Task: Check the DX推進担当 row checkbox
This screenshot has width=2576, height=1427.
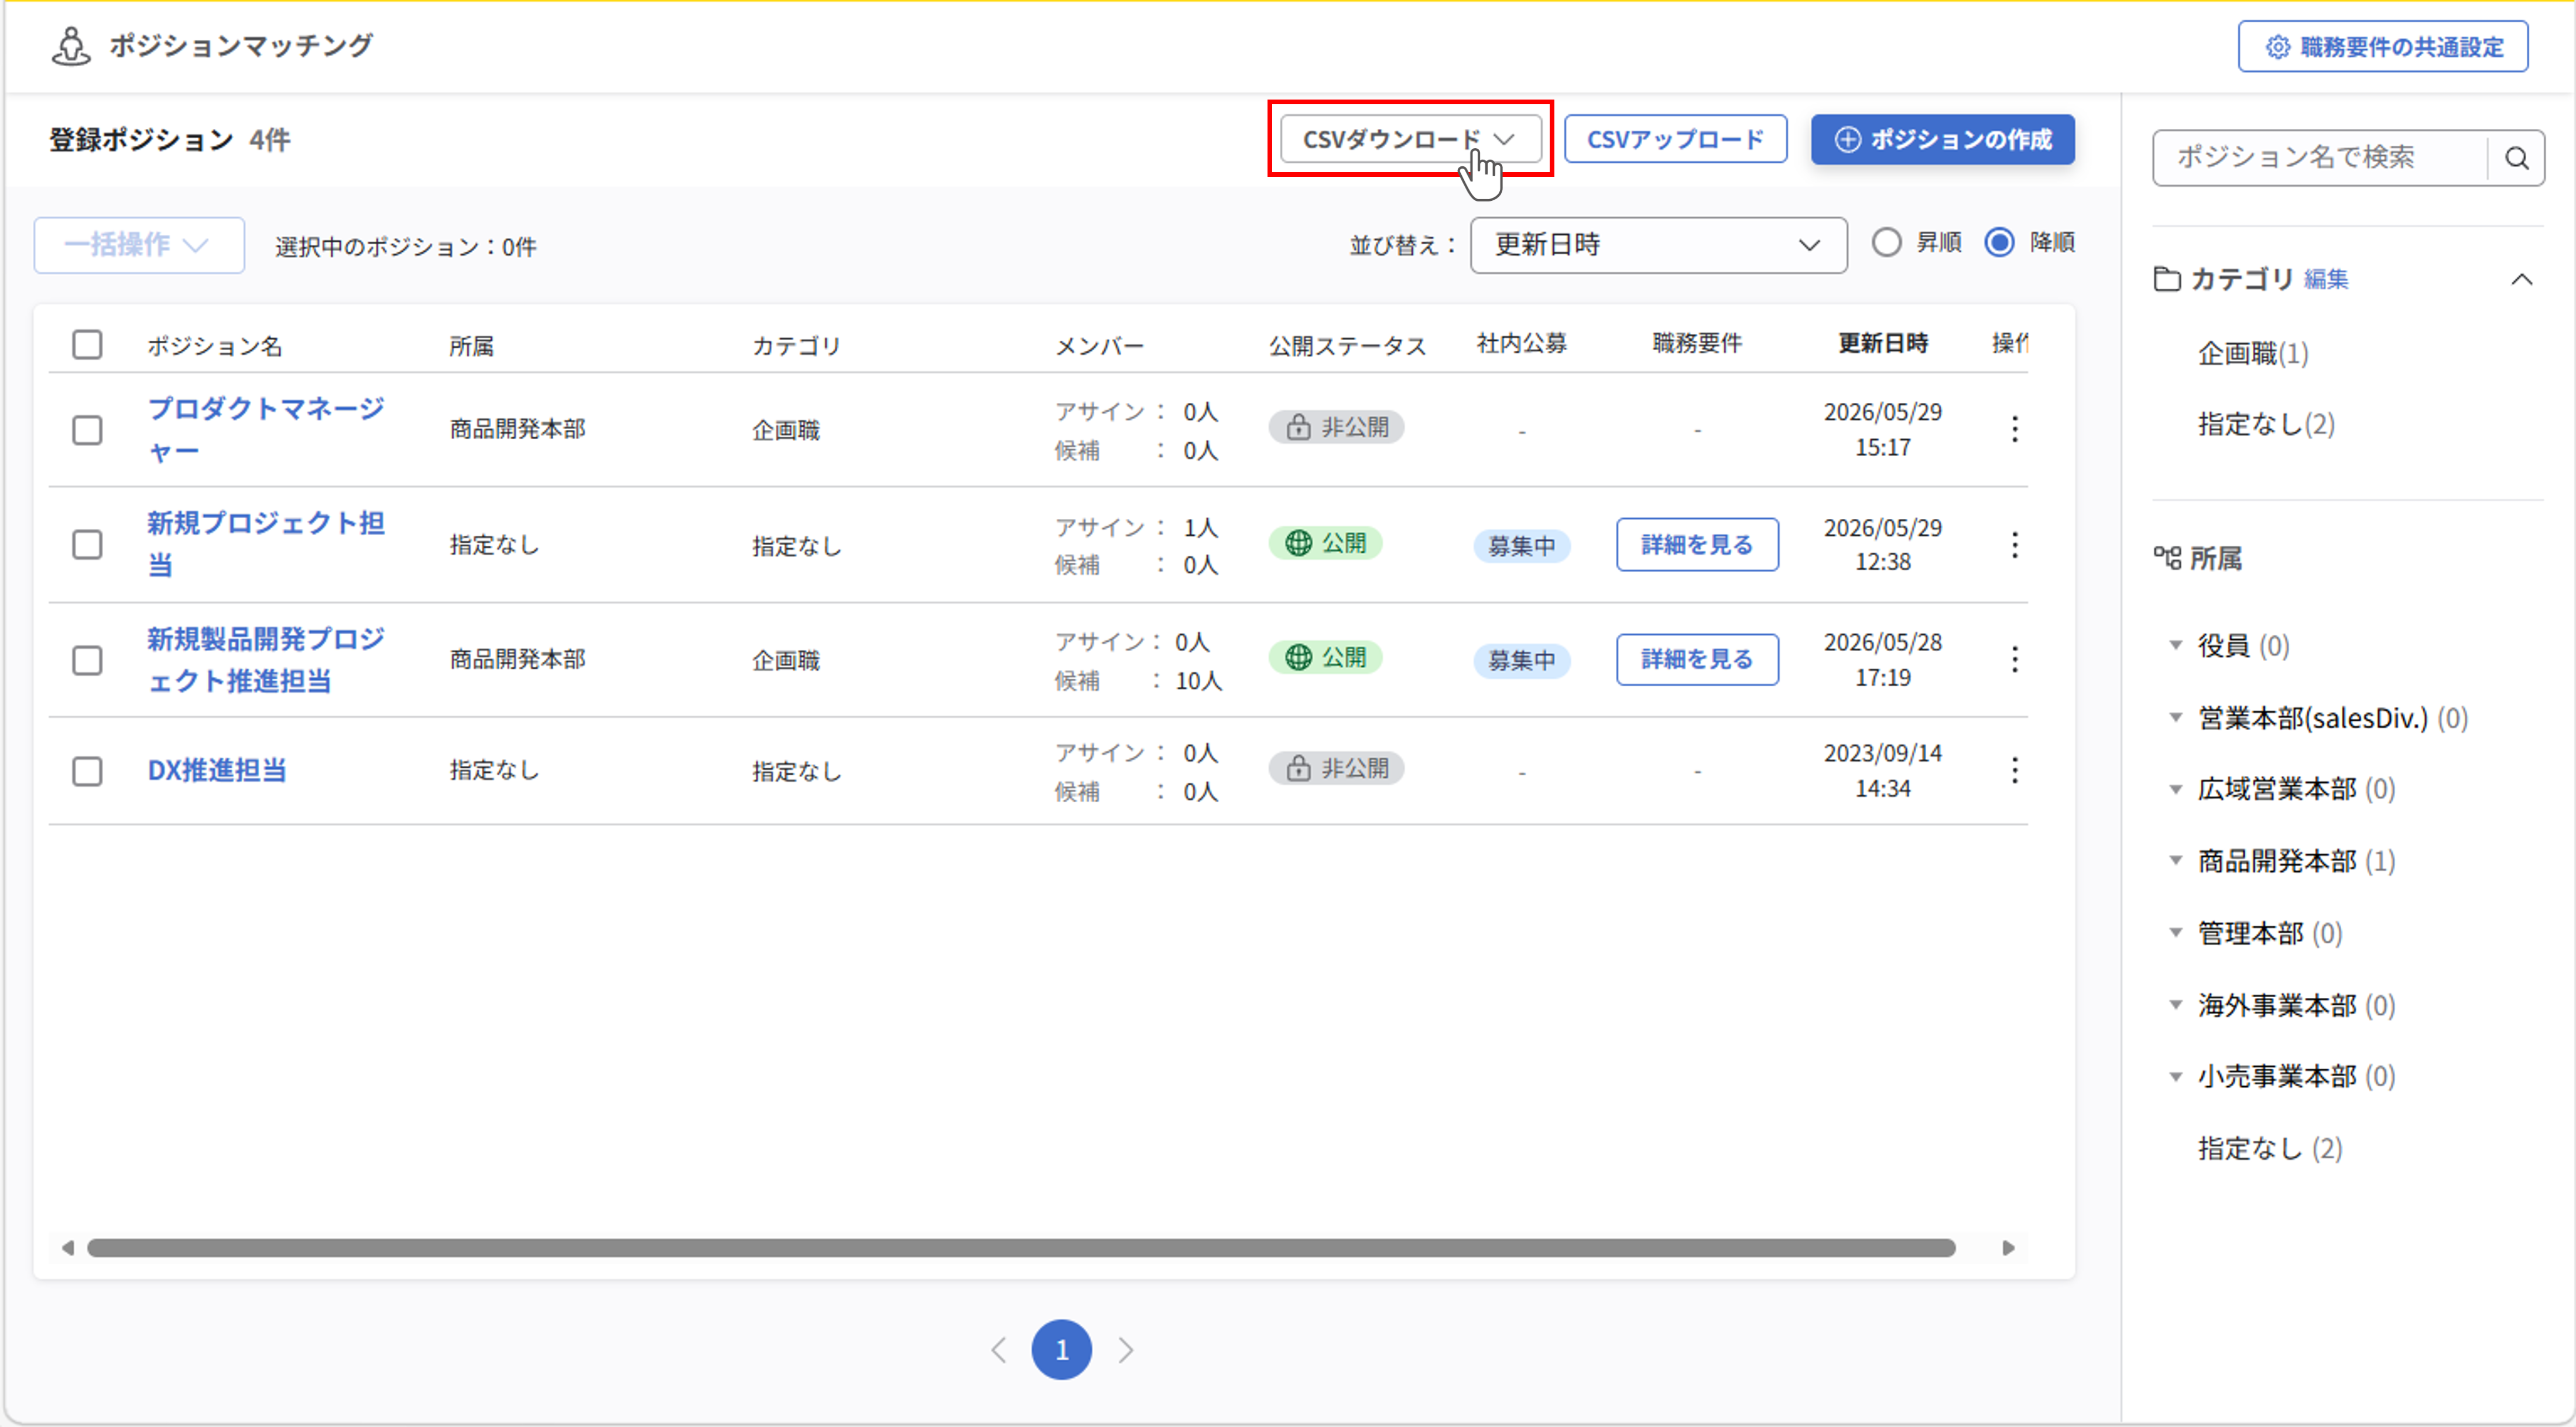Action: (87, 771)
